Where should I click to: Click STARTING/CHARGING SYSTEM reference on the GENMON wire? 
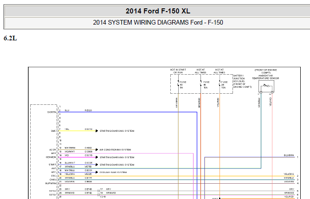pos(117,157)
